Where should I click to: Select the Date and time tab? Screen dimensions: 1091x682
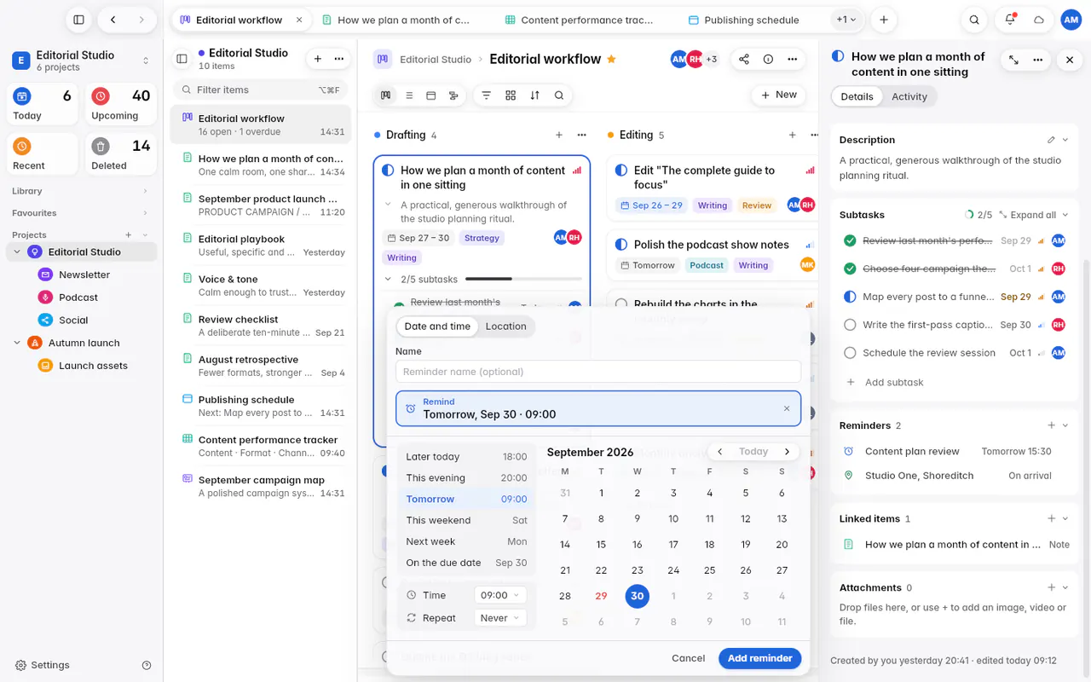(x=437, y=327)
